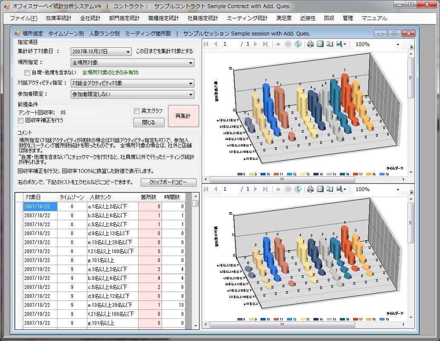
Task: Click 箇所数 column header
Action: [x=150, y=197]
